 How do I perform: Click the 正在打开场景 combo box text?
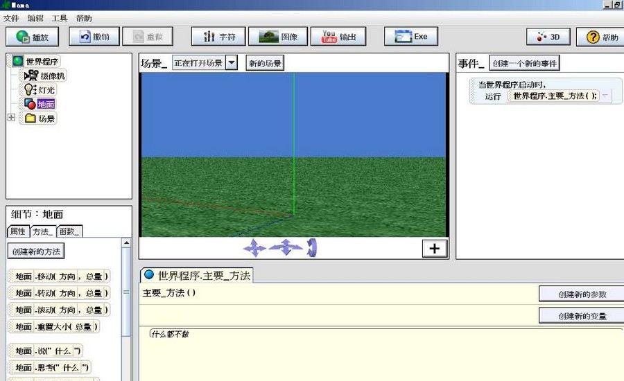click(198, 63)
